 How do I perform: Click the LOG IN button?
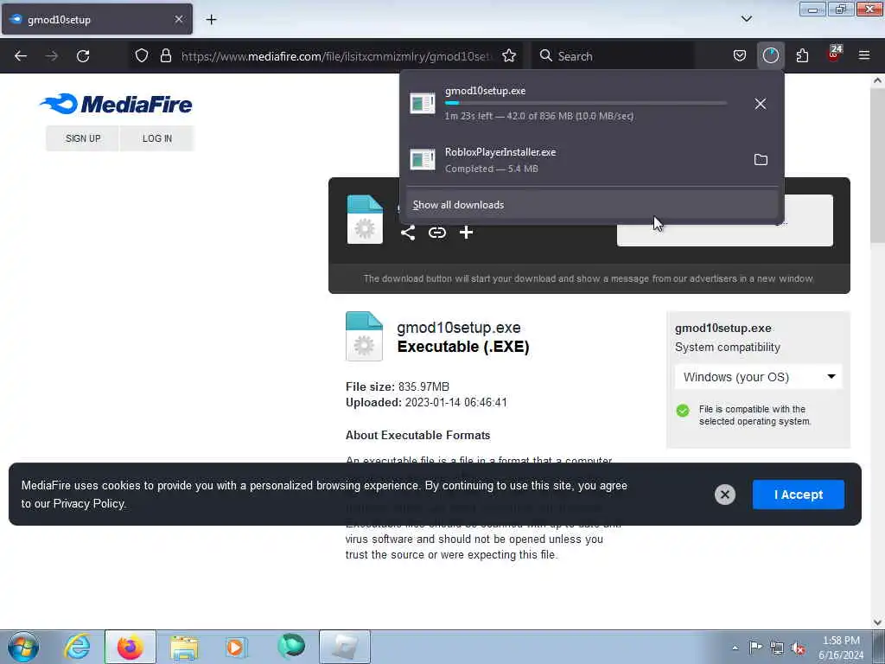pos(157,138)
